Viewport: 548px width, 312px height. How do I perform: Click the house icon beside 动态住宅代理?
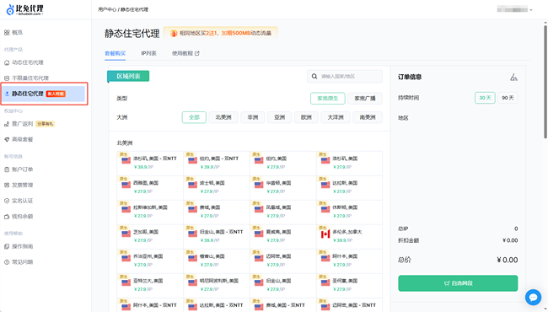tap(7, 62)
